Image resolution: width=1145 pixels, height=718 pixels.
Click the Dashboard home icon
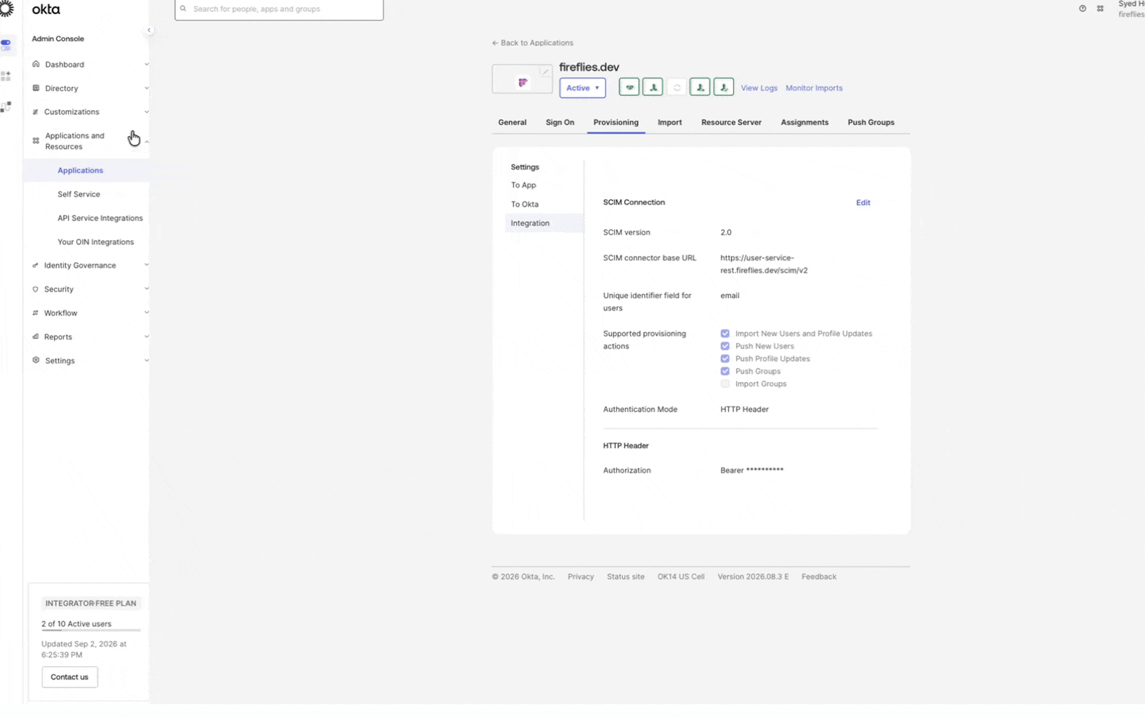[x=36, y=64]
